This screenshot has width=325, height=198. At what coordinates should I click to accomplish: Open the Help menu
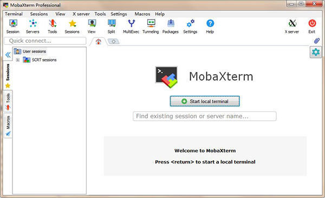(160, 14)
